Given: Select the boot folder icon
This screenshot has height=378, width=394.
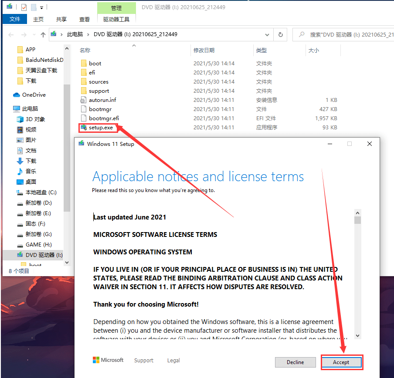Looking at the screenshot, I should click(84, 63).
